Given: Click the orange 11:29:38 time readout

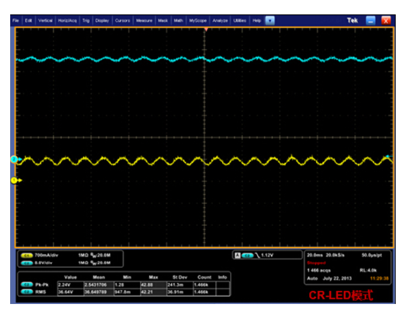Looking at the screenshot, I should [x=379, y=278].
